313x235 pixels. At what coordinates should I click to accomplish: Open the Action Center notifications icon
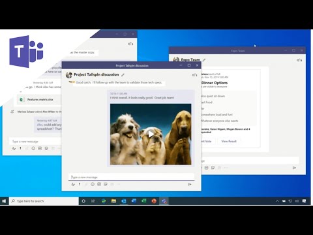tap(304, 201)
